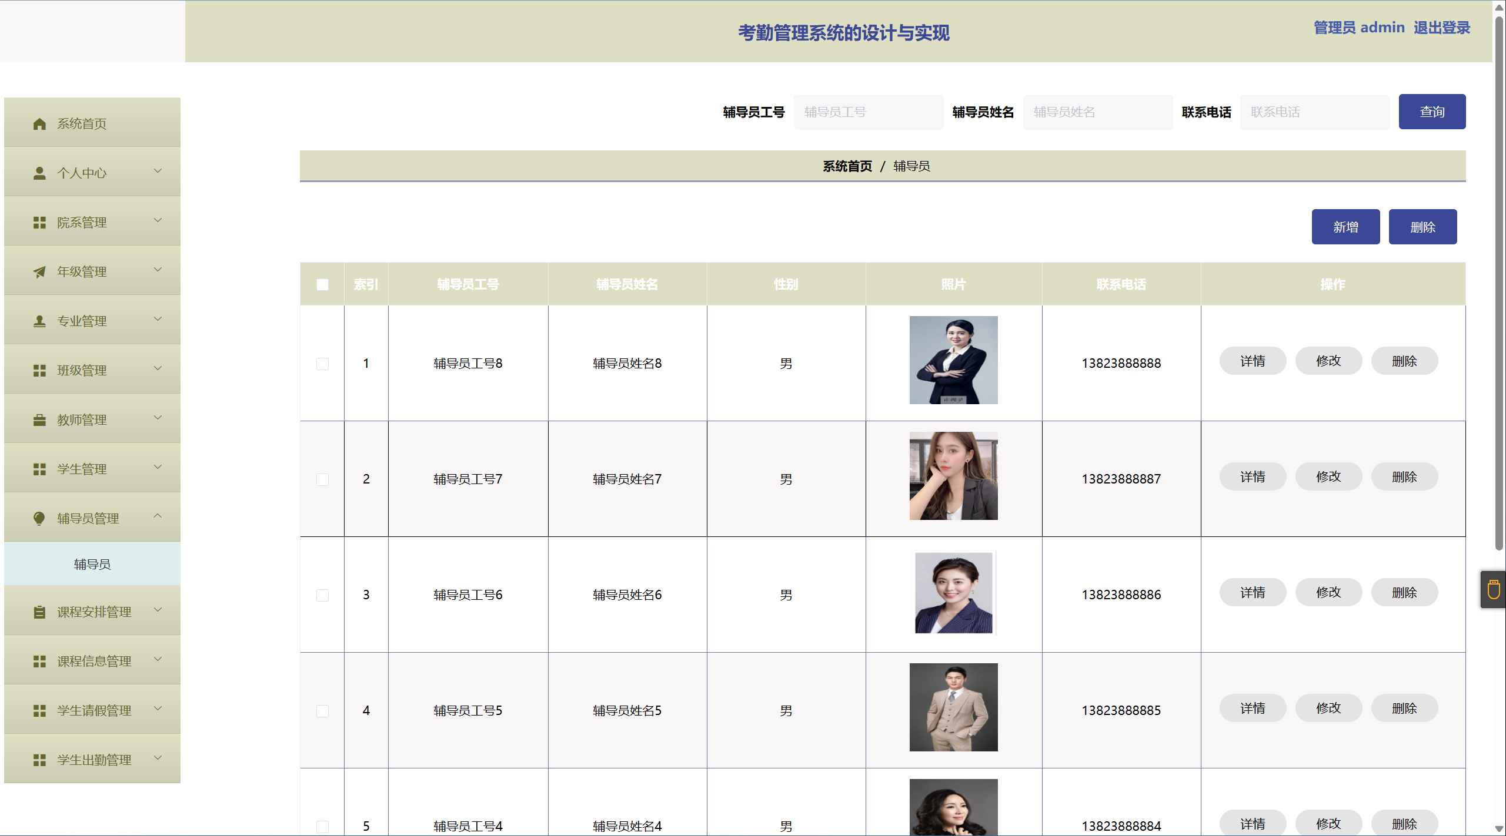Focus the 辅导员姓名 search input field
Image resolution: width=1506 pixels, height=836 pixels.
(x=1097, y=112)
